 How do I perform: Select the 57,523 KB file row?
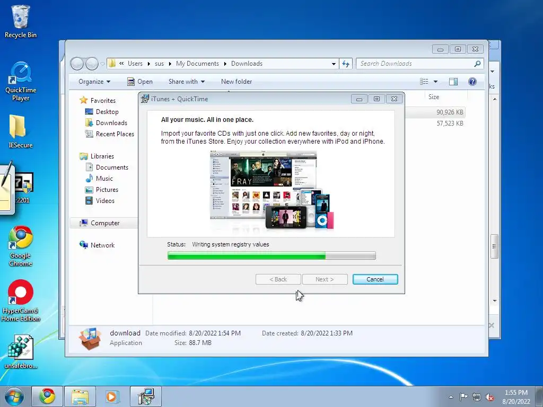436,123
